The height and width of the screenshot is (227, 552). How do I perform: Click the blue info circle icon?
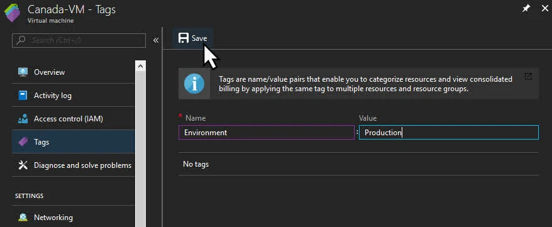click(194, 84)
